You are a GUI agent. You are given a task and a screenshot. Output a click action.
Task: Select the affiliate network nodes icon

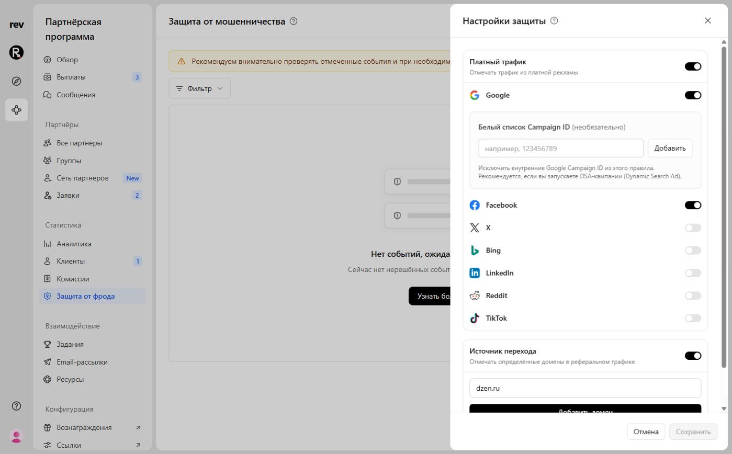(16, 110)
